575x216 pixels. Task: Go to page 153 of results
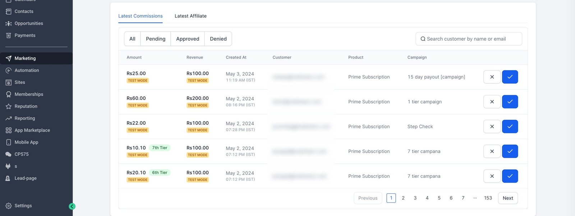point(488,198)
